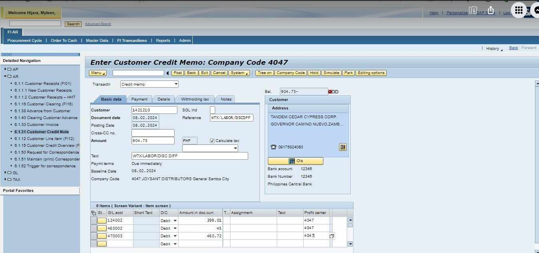Click the status button for G/L 124002 row

click(x=102, y=220)
